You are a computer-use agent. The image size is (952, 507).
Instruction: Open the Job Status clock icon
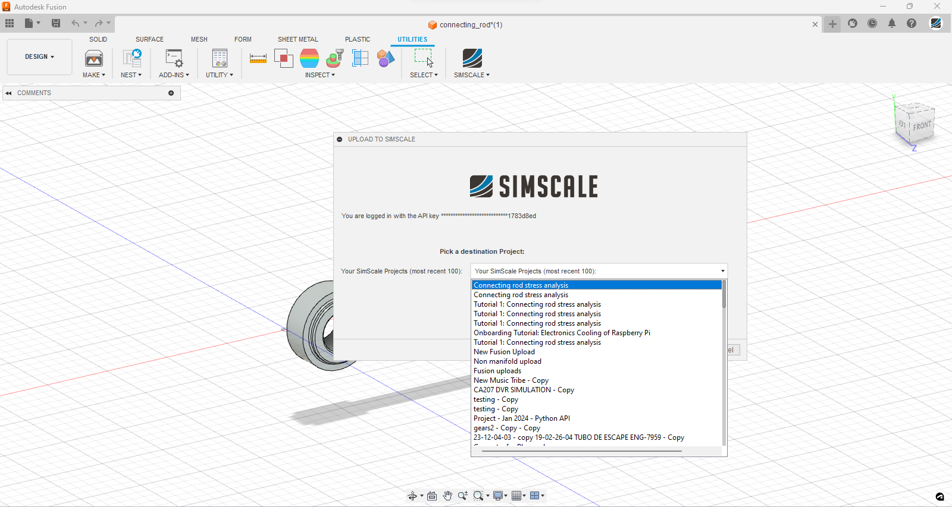pos(872,23)
